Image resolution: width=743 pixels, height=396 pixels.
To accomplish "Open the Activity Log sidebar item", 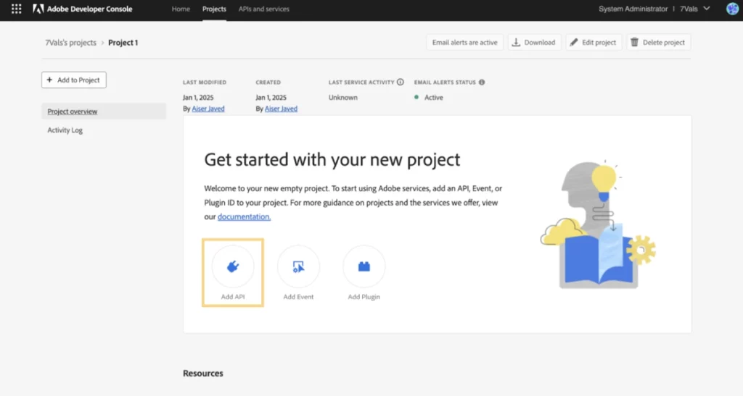I will point(65,130).
